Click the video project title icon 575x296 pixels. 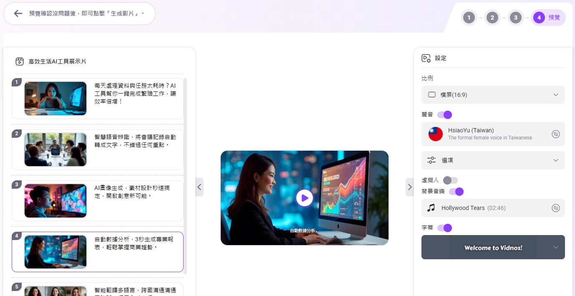[x=20, y=61]
